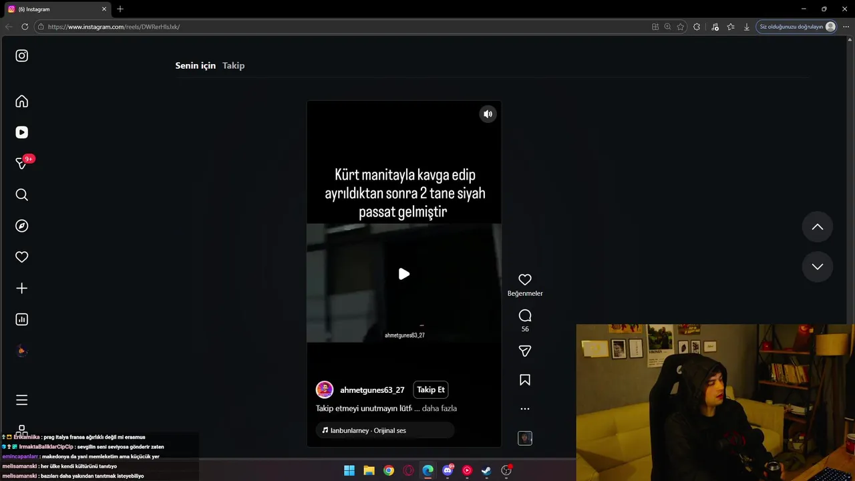Open Discord from the taskbar
This screenshot has height=481, width=855.
coord(448,470)
